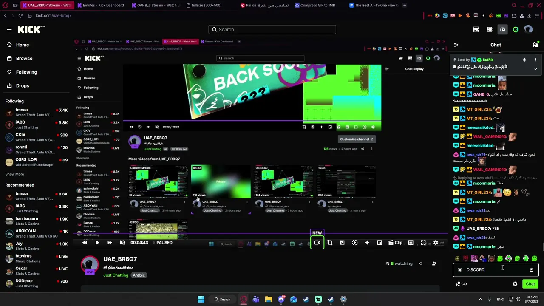Screen dimensions: 544x306
Task: Click the highlighted NEW camera icon
Action: tap(317, 243)
